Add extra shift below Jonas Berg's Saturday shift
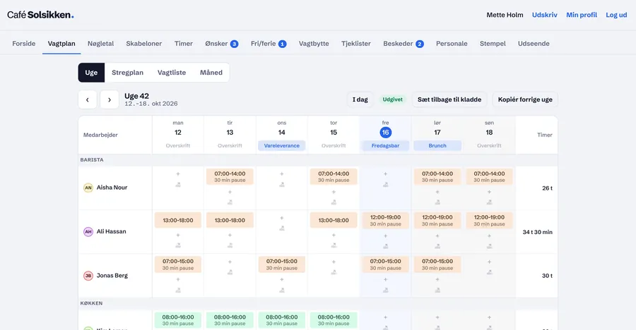This screenshot has width=636, height=330. click(x=437, y=279)
